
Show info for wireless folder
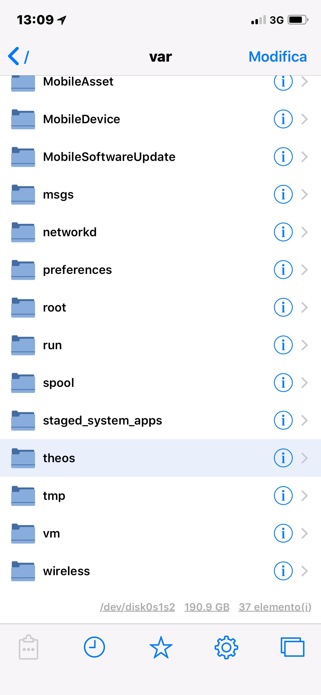(283, 571)
